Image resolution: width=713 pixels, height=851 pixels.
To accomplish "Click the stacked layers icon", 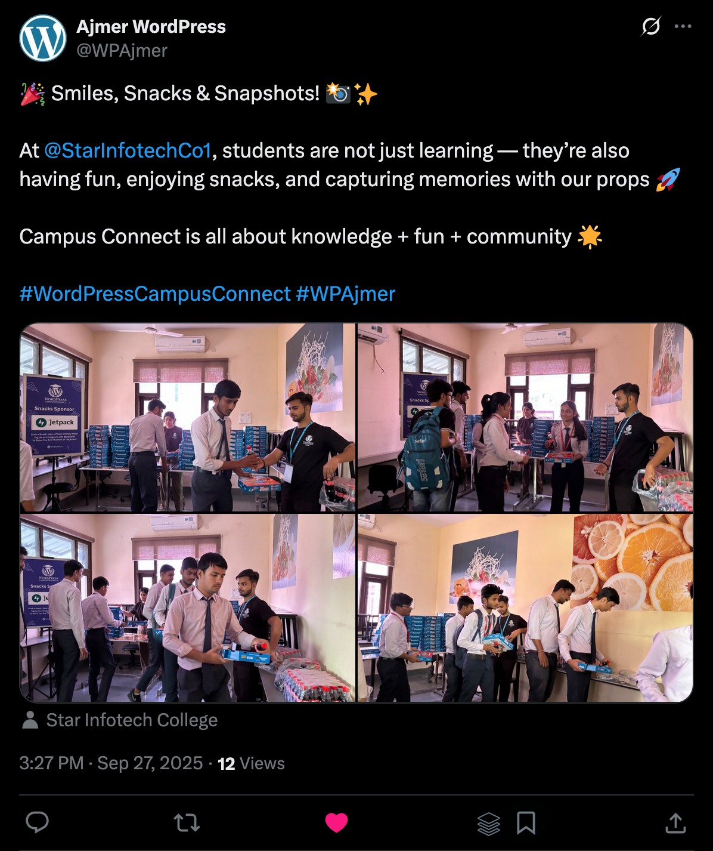I will pos(489,824).
